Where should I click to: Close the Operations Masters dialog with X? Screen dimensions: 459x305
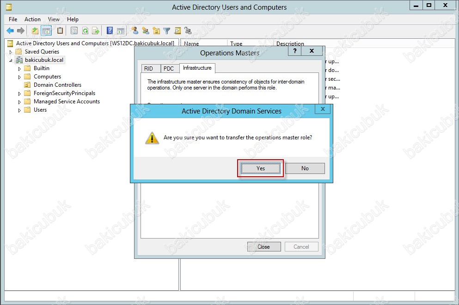[312, 51]
